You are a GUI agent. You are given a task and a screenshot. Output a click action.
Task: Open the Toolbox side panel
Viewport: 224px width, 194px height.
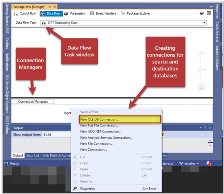pos(7,43)
